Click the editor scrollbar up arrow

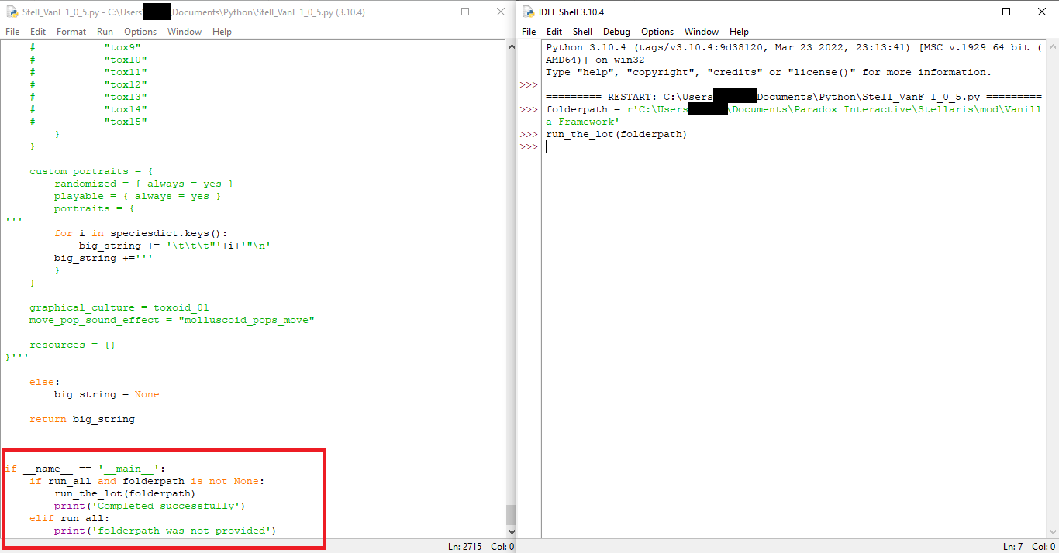point(510,46)
